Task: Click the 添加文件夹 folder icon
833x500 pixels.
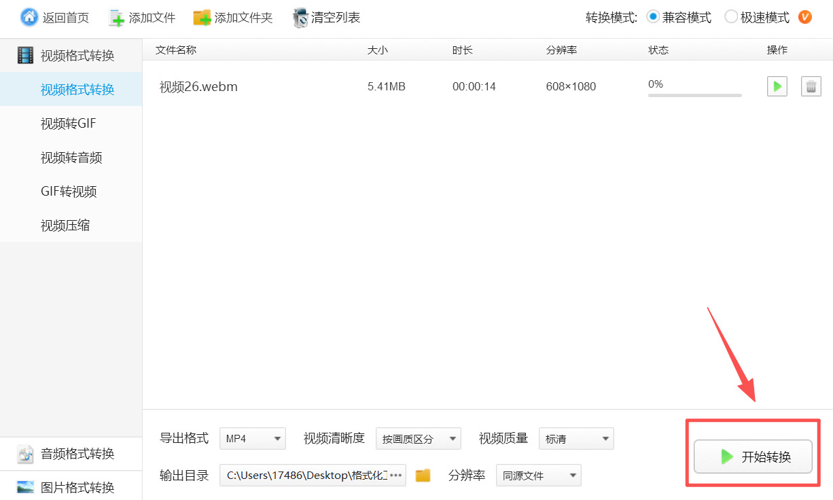Action: [x=202, y=18]
